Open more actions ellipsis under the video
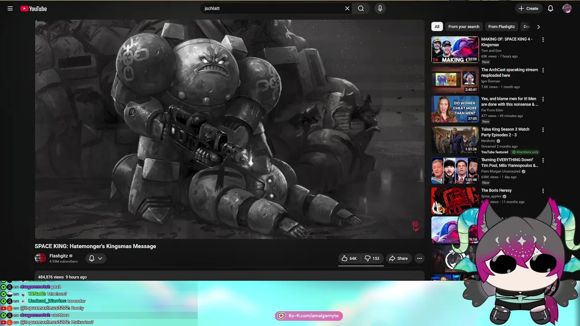The height and width of the screenshot is (326, 580). click(420, 259)
